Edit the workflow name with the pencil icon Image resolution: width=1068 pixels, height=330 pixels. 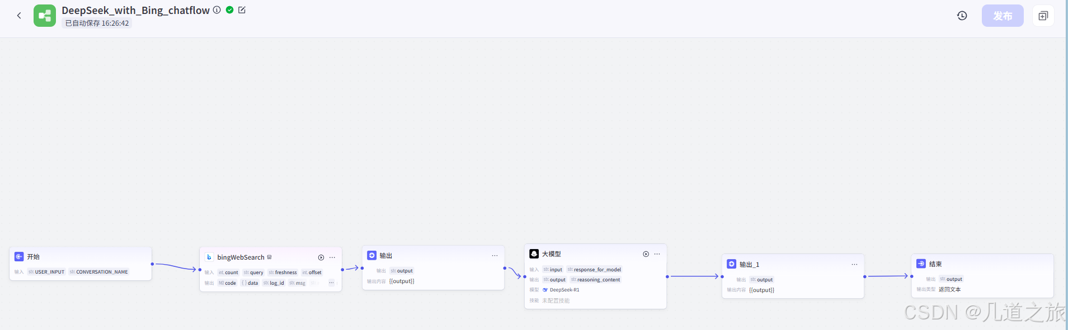(x=242, y=10)
